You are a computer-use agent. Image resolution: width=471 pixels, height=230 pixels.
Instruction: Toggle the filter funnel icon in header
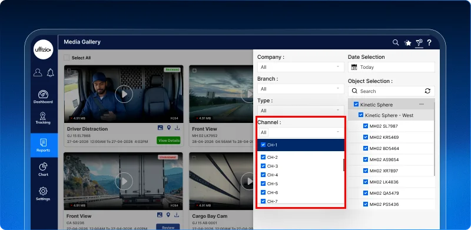coord(419,42)
